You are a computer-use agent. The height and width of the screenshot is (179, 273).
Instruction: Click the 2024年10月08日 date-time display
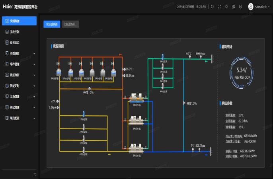[191, 7]
